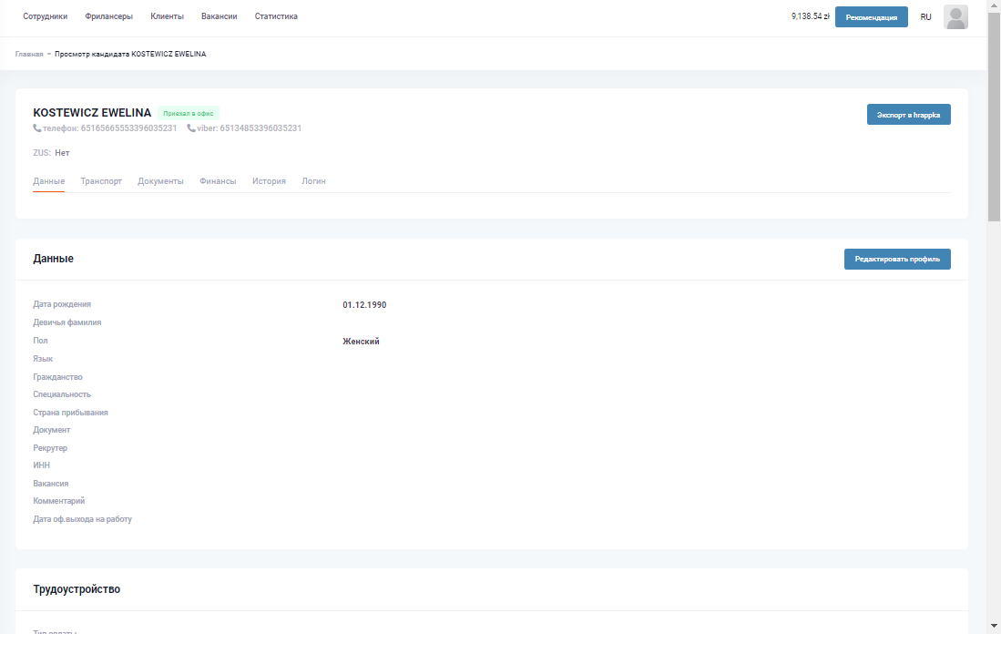Click the scrollbar up arrow
1001x654 pixels.
coord(994,5)
